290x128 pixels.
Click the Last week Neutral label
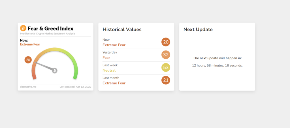[109, 70]
